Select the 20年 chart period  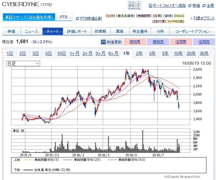point(191,53)
